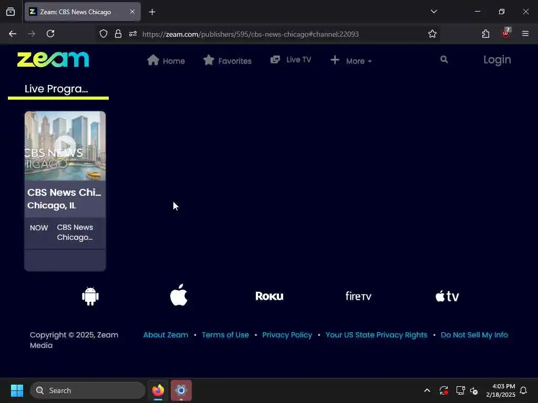Click the CBS News Chi... card title

point(64,192)
